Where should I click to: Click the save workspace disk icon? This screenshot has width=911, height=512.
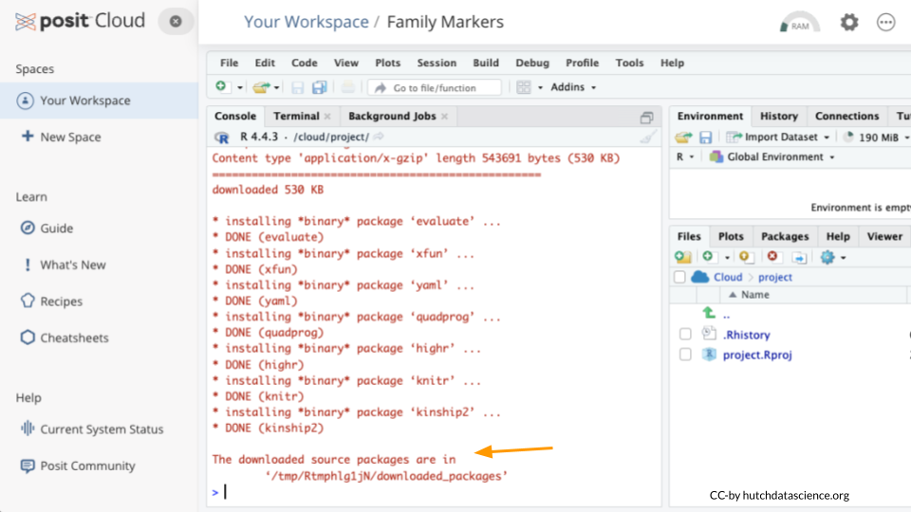(x=705, y=137)
